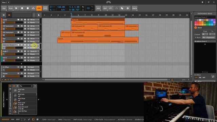Mute the Inst 8 track
This screenshot has height=122, width=217.
click(x=25, y=58)
